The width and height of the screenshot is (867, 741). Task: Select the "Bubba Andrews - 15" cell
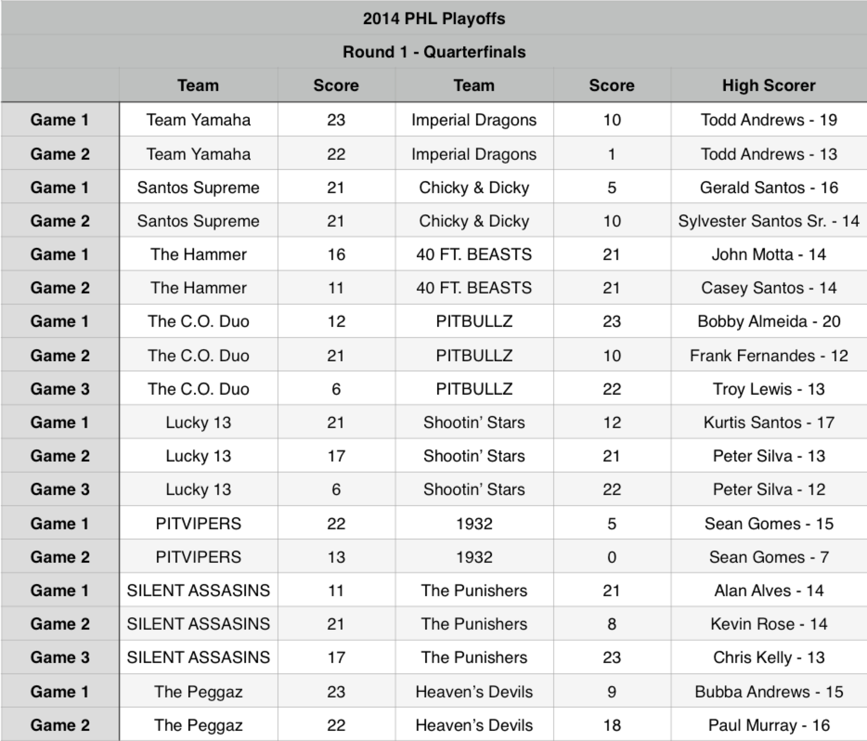768,692
